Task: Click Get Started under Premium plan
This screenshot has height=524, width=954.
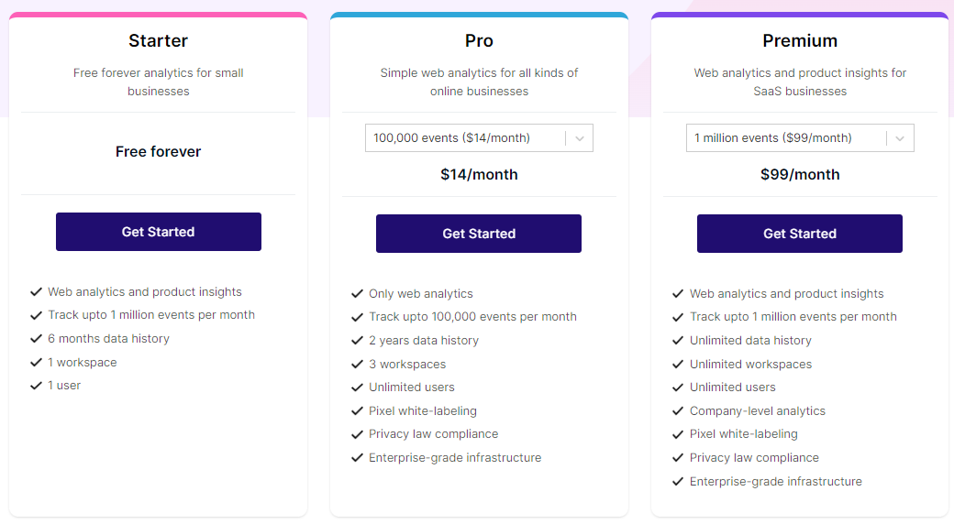Action: (800, 234)
